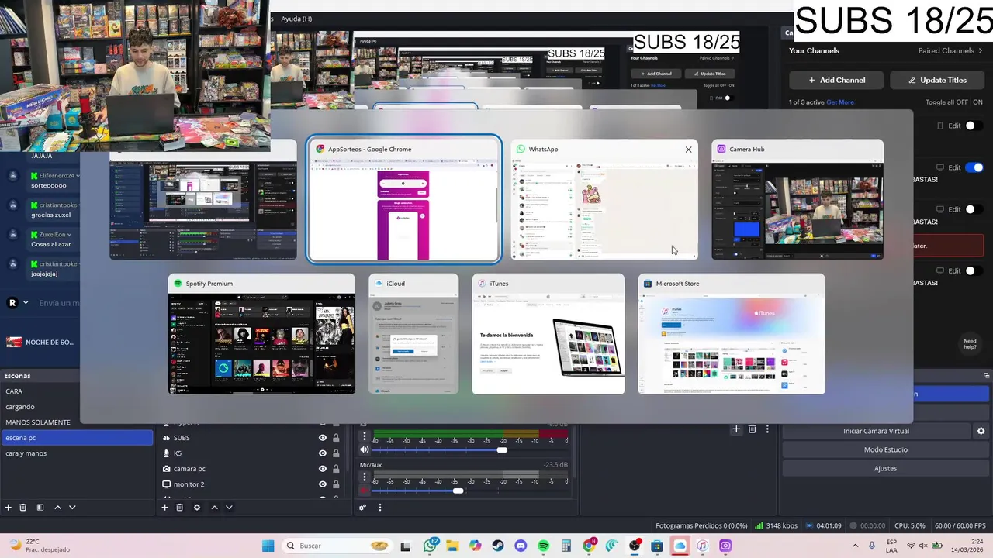The image size is (993, 558).
Task: Switch to the AppSorteos Google Chrome window thumbnail
Action: pos(404,200)
